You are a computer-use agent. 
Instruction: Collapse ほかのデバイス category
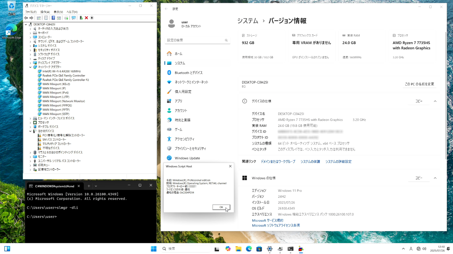(30, 131)
